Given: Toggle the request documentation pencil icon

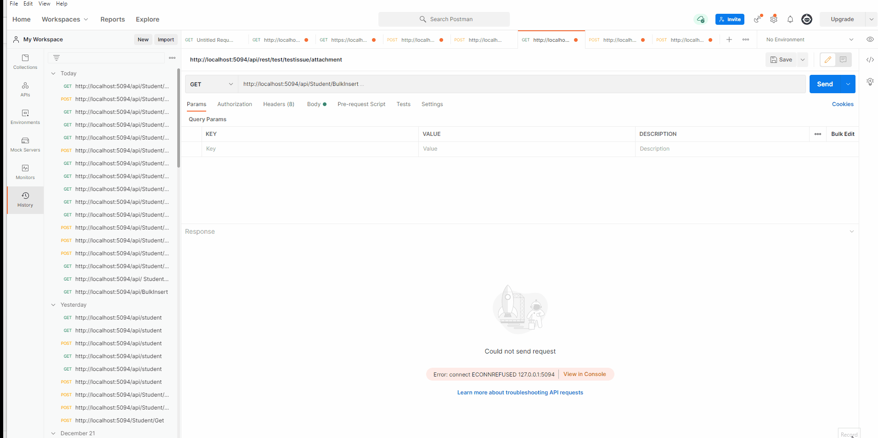Looking at the screenshot, I should pos(828,59).
